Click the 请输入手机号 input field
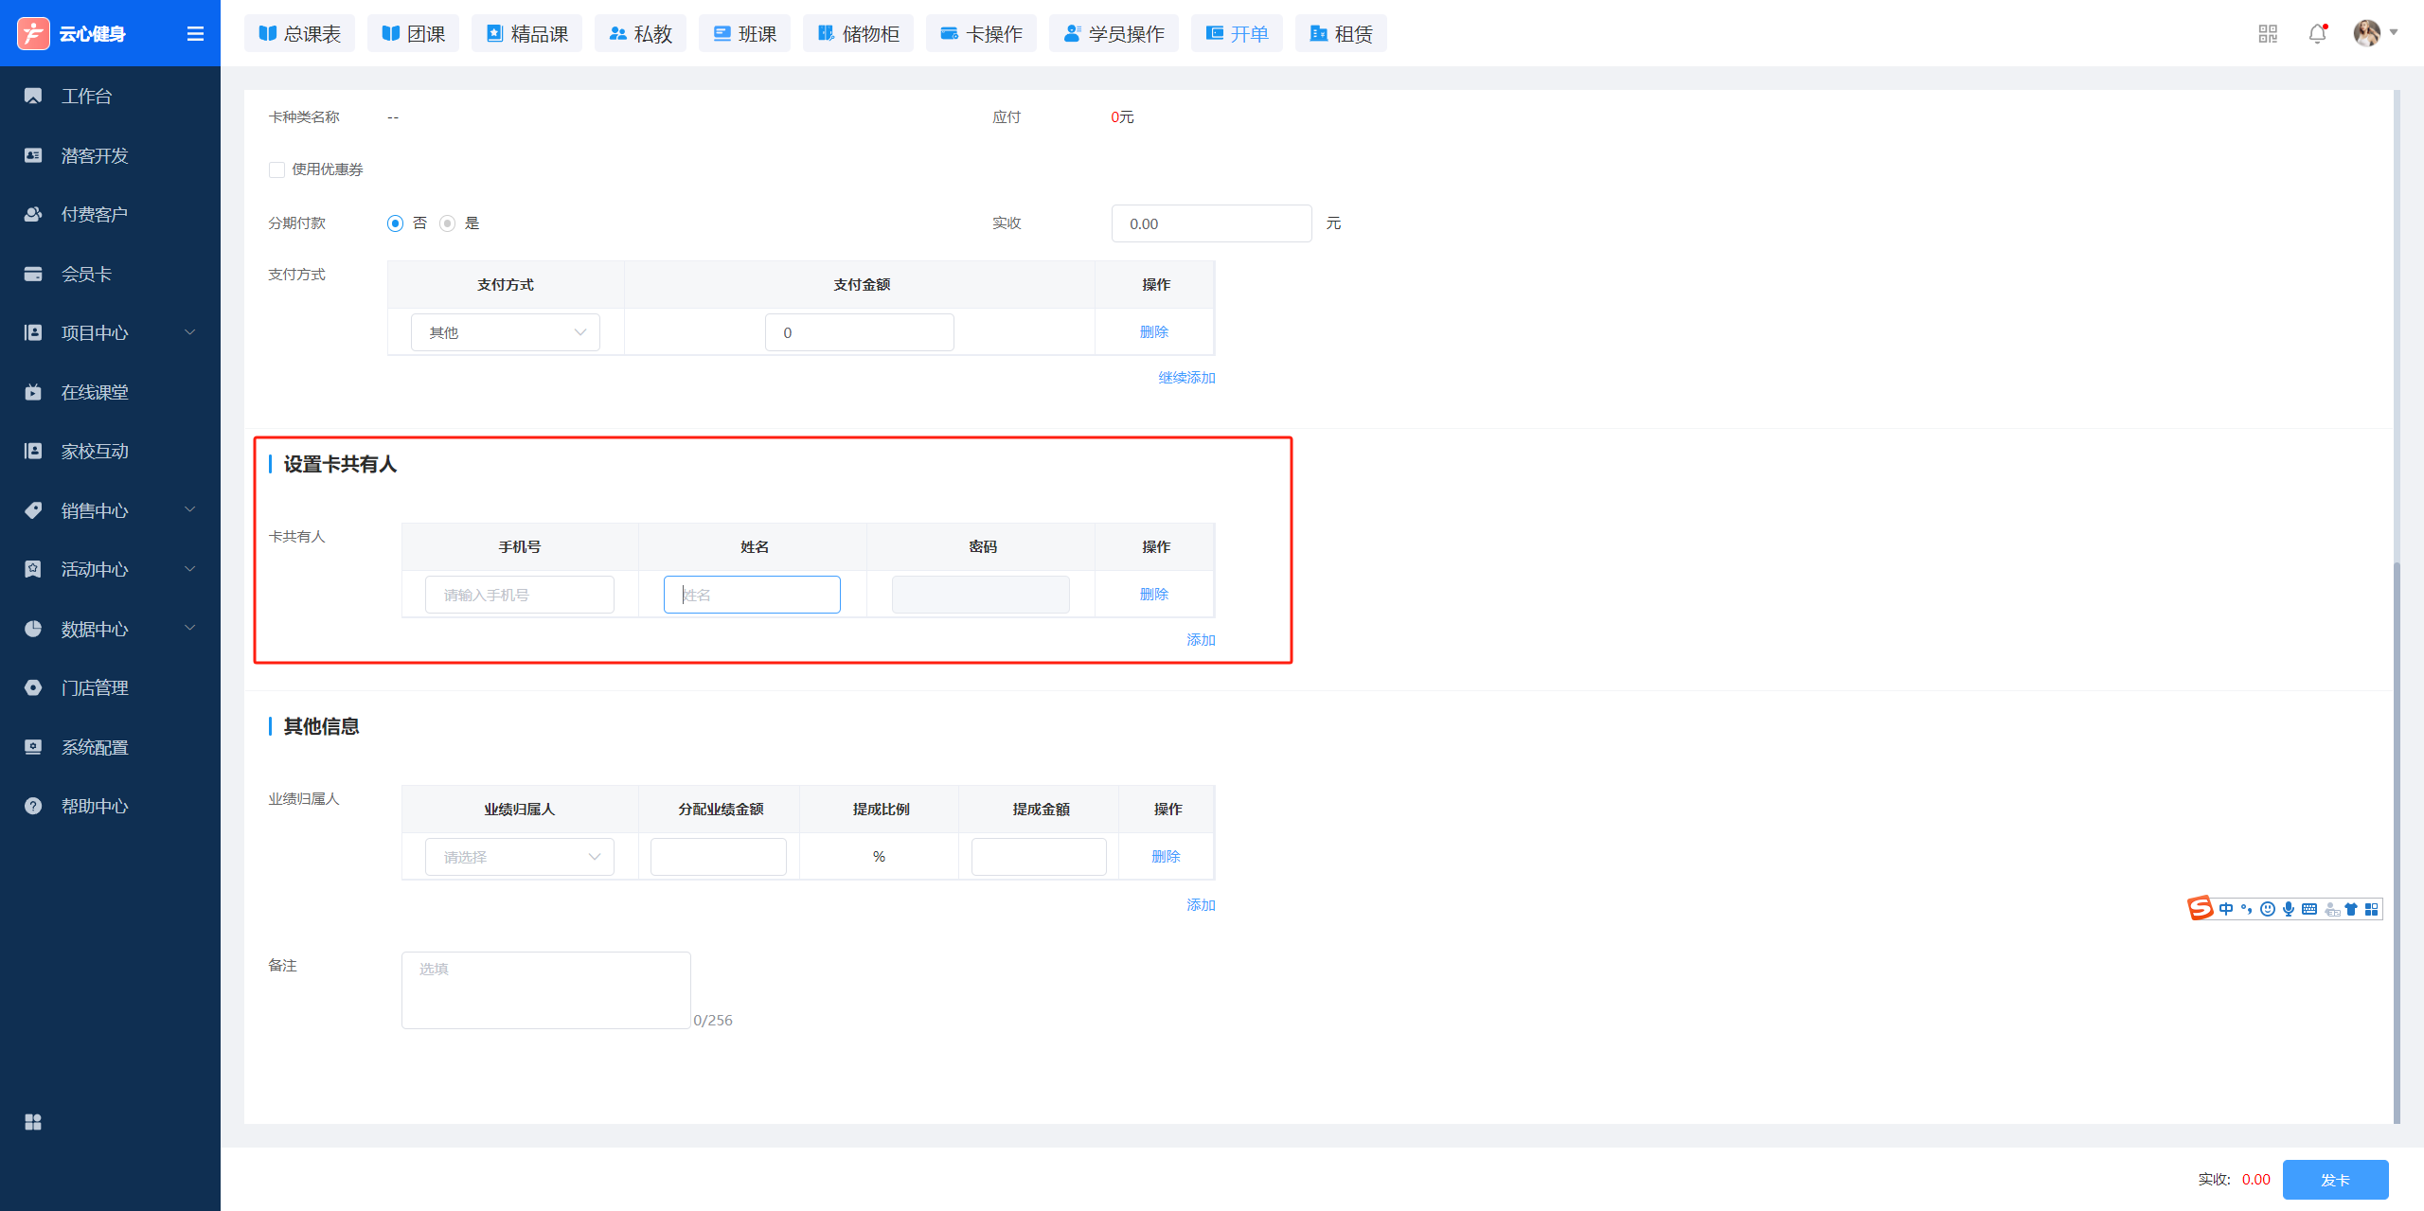The image size is (2424, 1211). click(520, 595)
